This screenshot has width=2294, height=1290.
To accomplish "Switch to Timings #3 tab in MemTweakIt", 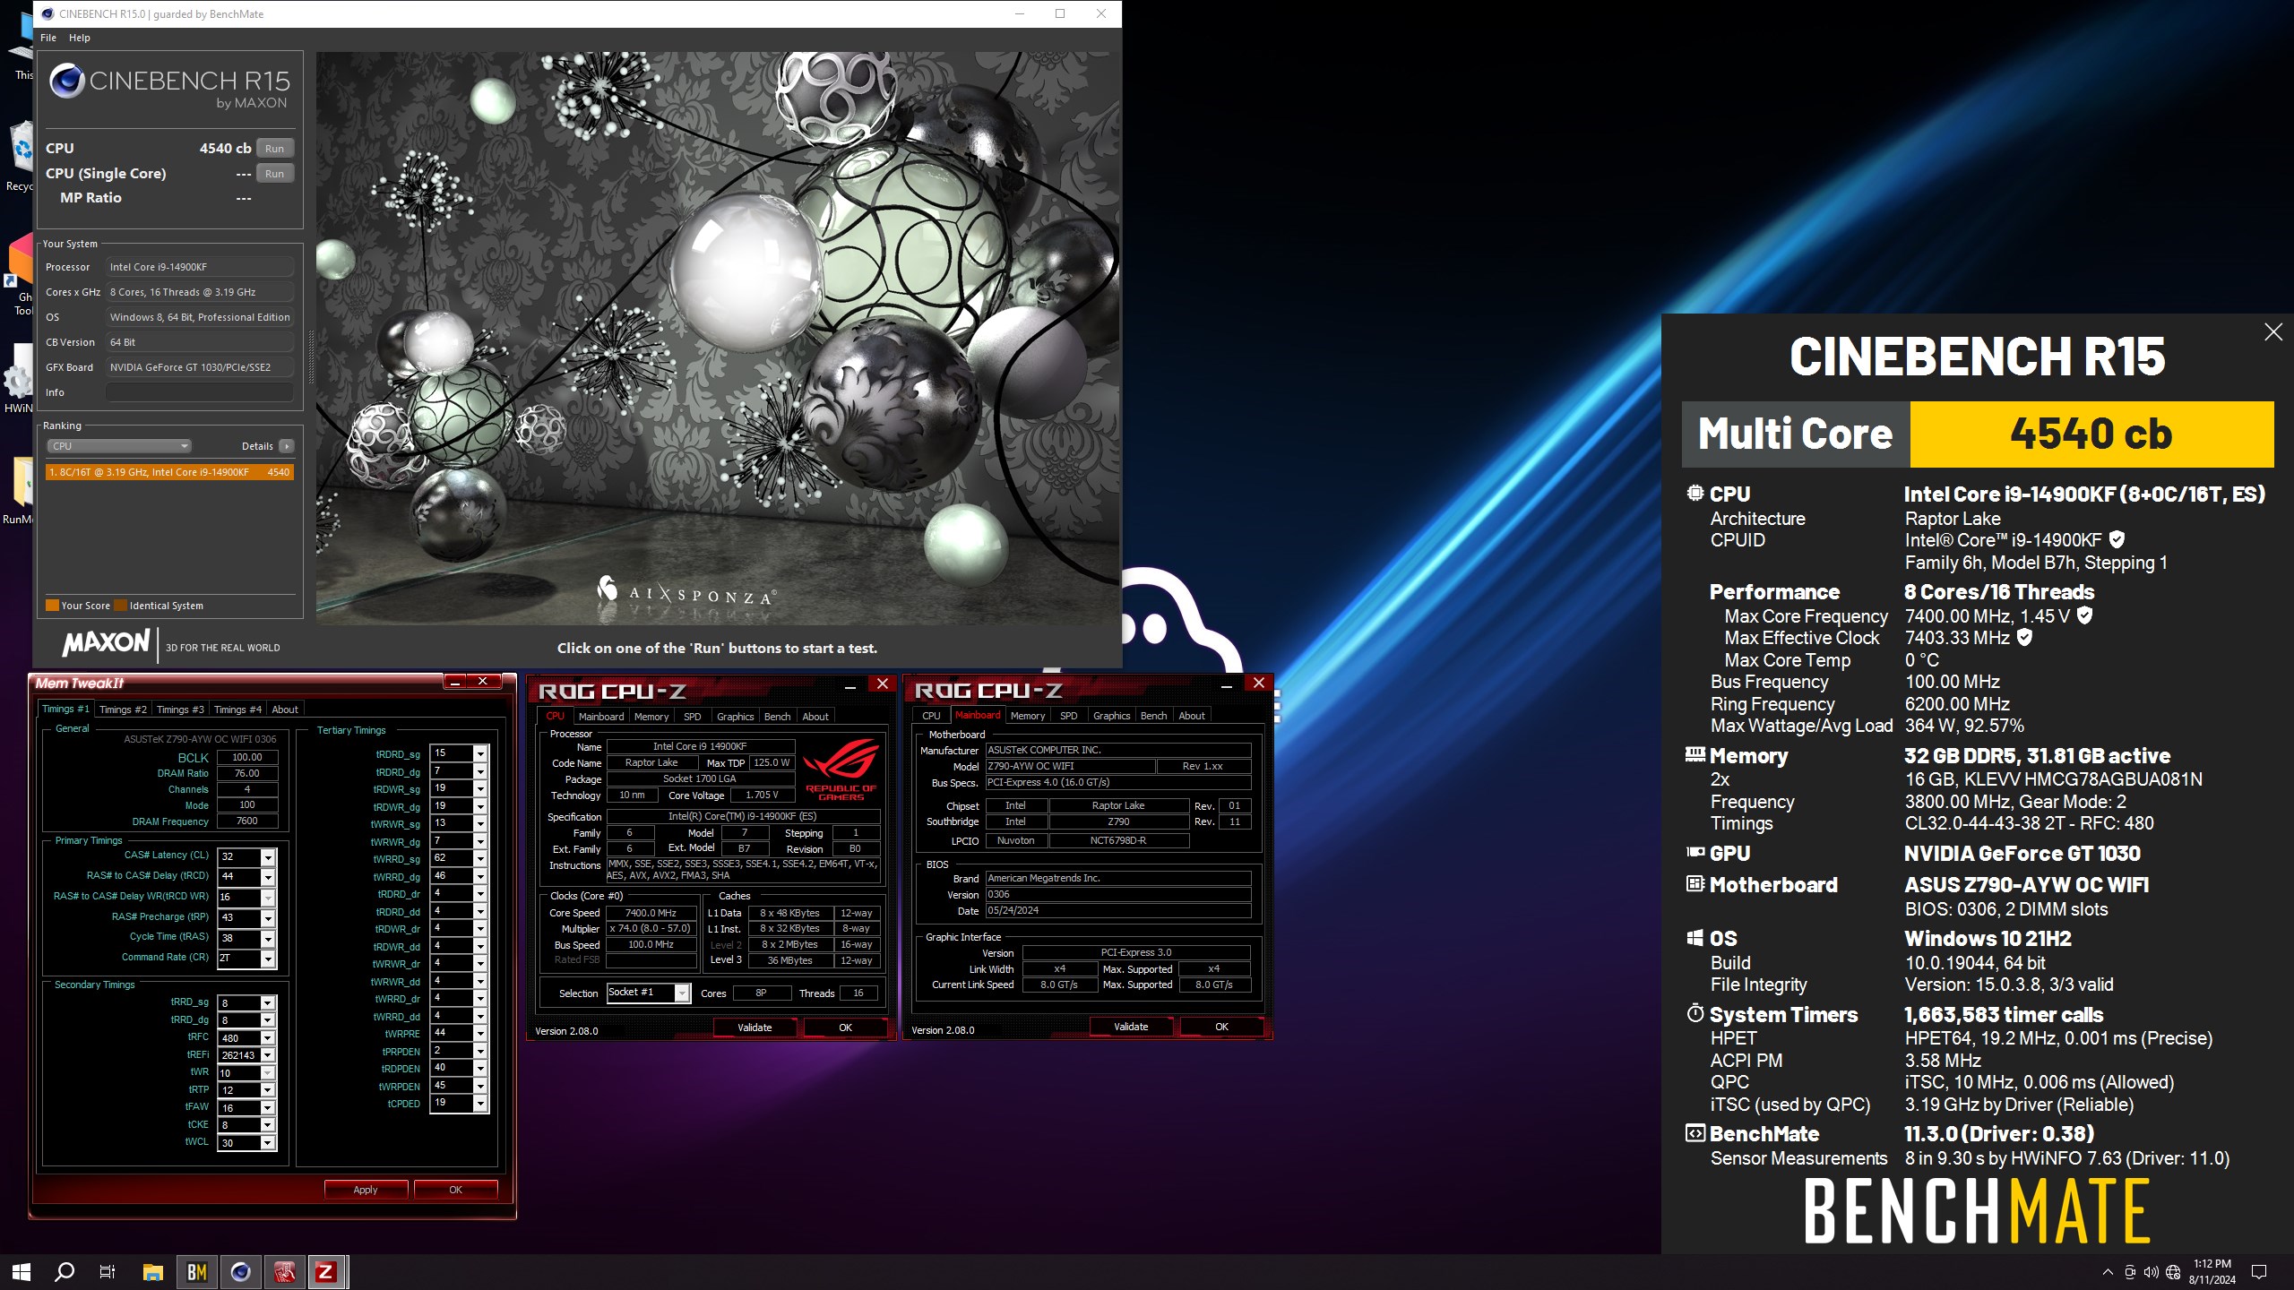I will pos(180,709).
